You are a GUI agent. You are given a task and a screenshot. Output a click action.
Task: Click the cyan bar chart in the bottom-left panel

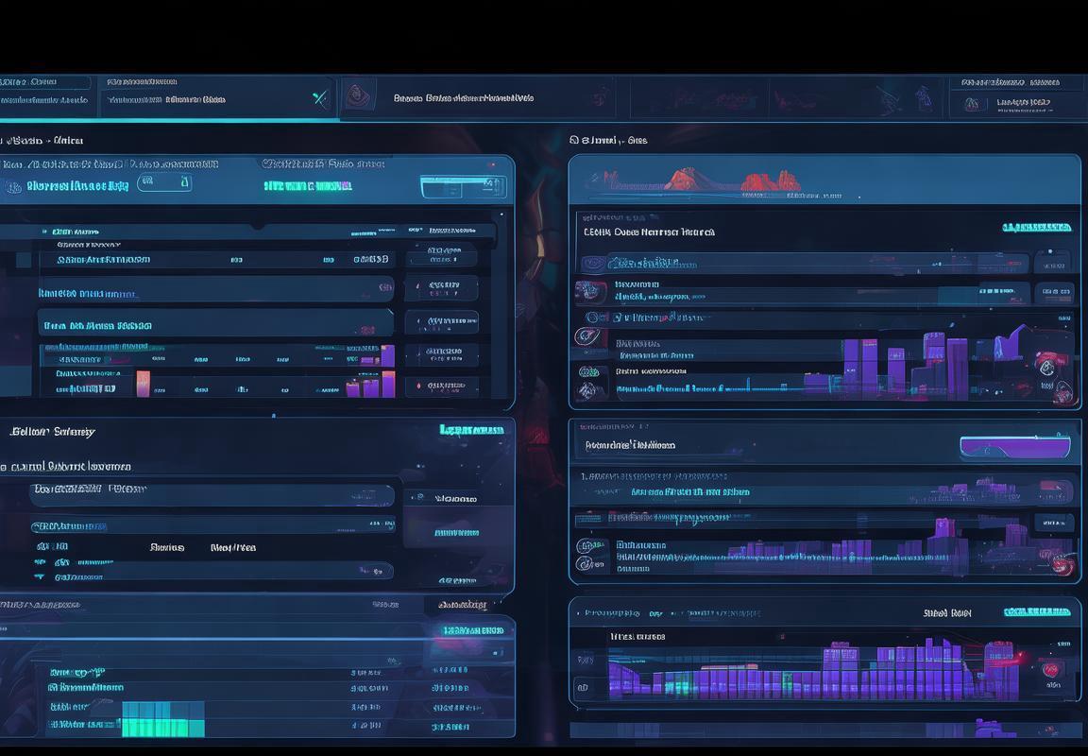[x=162, y=719]
